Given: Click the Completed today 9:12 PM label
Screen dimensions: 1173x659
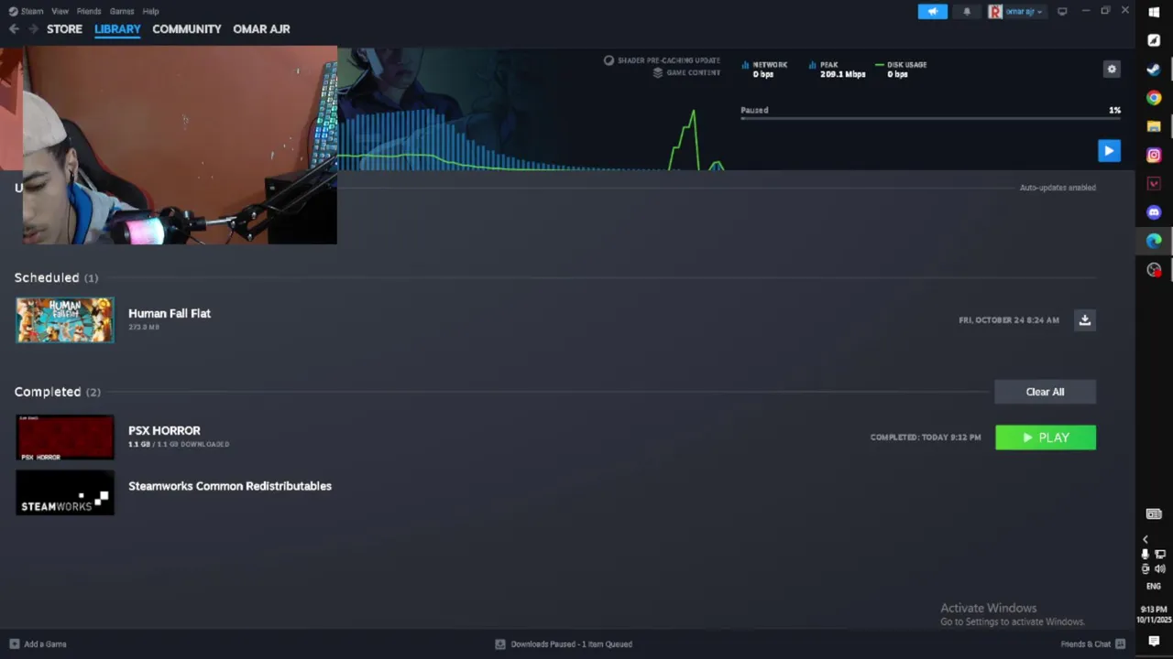Looking at the screenshot, I should click(x=926, y=438).
